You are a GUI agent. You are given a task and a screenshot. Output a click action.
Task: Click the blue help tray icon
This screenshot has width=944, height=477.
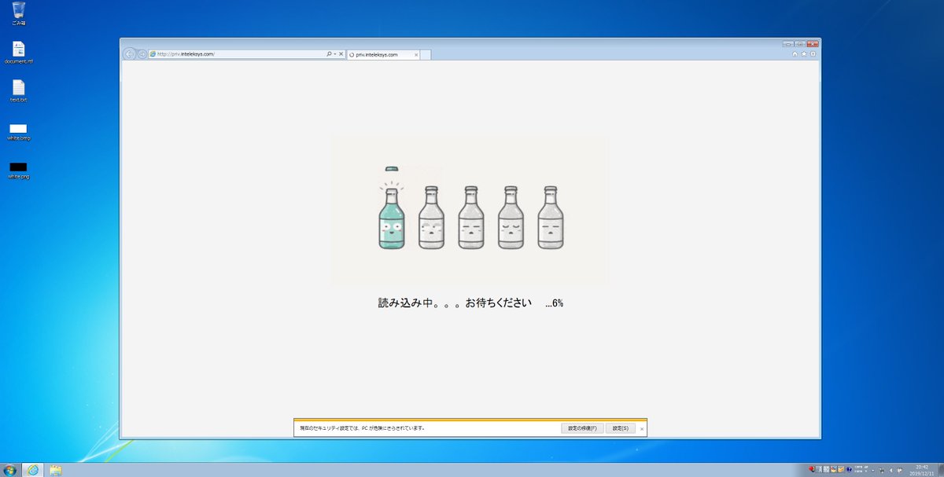click(848, 469)
